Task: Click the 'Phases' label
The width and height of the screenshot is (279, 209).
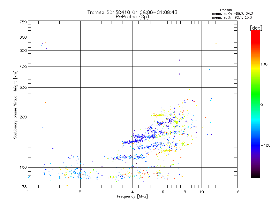Action: [226, 10]
